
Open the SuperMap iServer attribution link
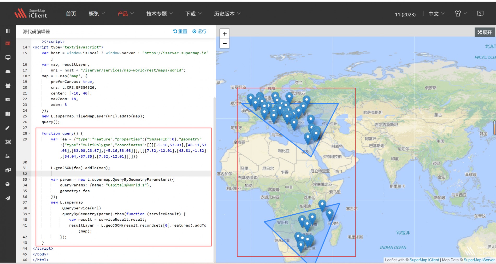(x=479, y=260)
